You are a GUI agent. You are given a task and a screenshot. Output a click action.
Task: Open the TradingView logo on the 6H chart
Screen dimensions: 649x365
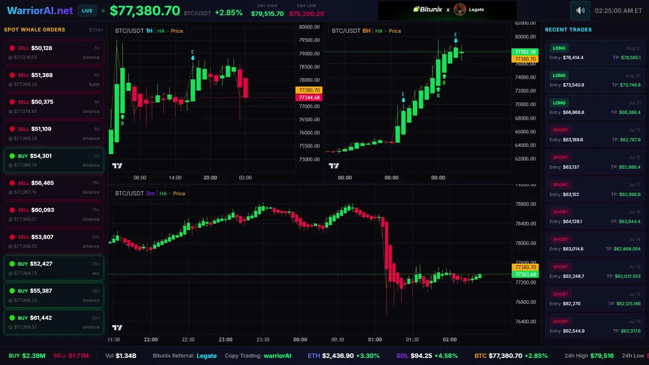(x=334, y=166)
